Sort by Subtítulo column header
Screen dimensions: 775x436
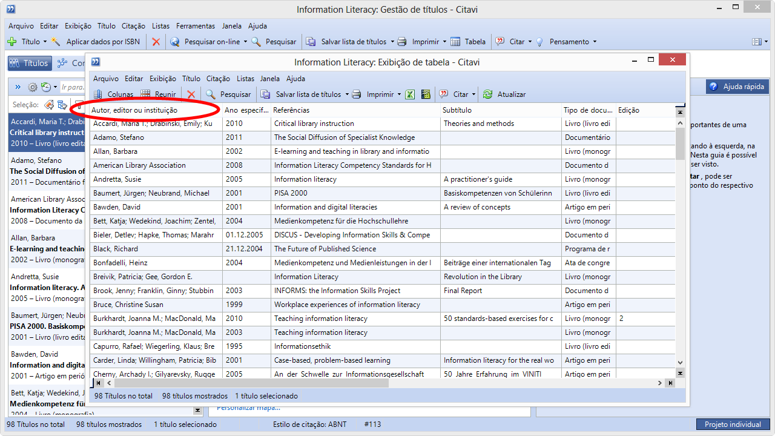(x=501, y=110)
